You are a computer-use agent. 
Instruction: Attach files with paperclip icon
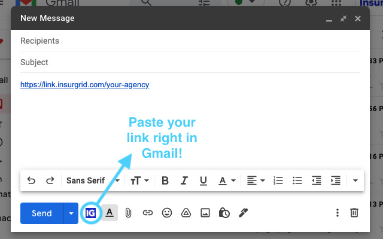128,213
